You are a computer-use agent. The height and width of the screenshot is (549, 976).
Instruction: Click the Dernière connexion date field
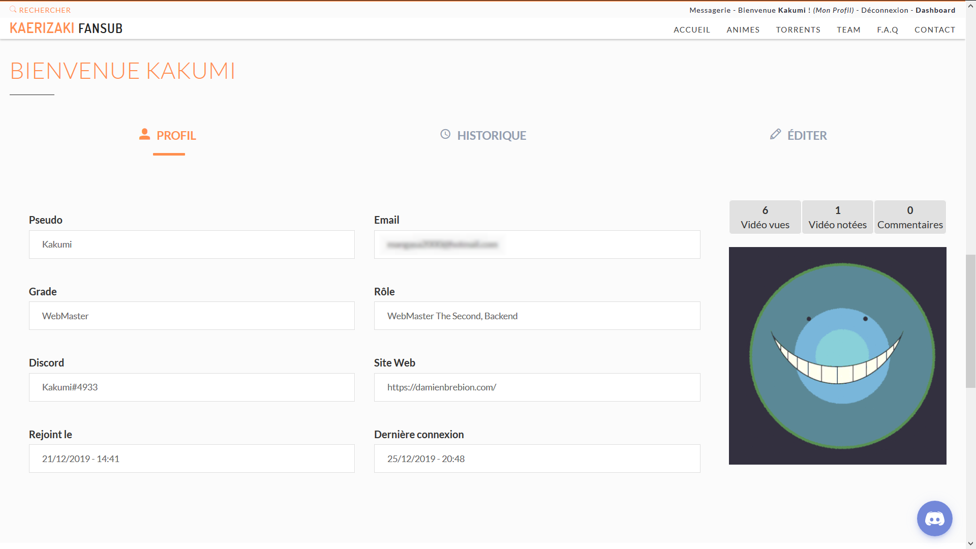click(x=537, y=459)
